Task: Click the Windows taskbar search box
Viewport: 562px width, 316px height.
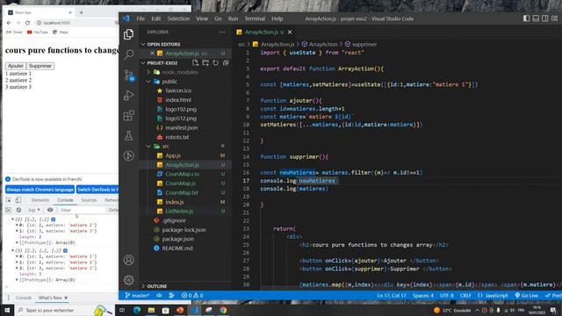Action: (x=64, y=310)
